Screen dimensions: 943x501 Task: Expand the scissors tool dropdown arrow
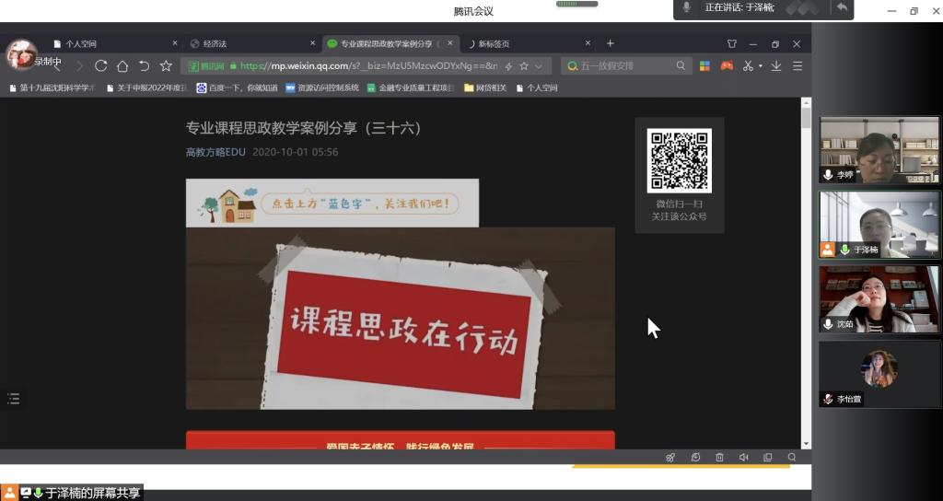click(x=760, y=66)
